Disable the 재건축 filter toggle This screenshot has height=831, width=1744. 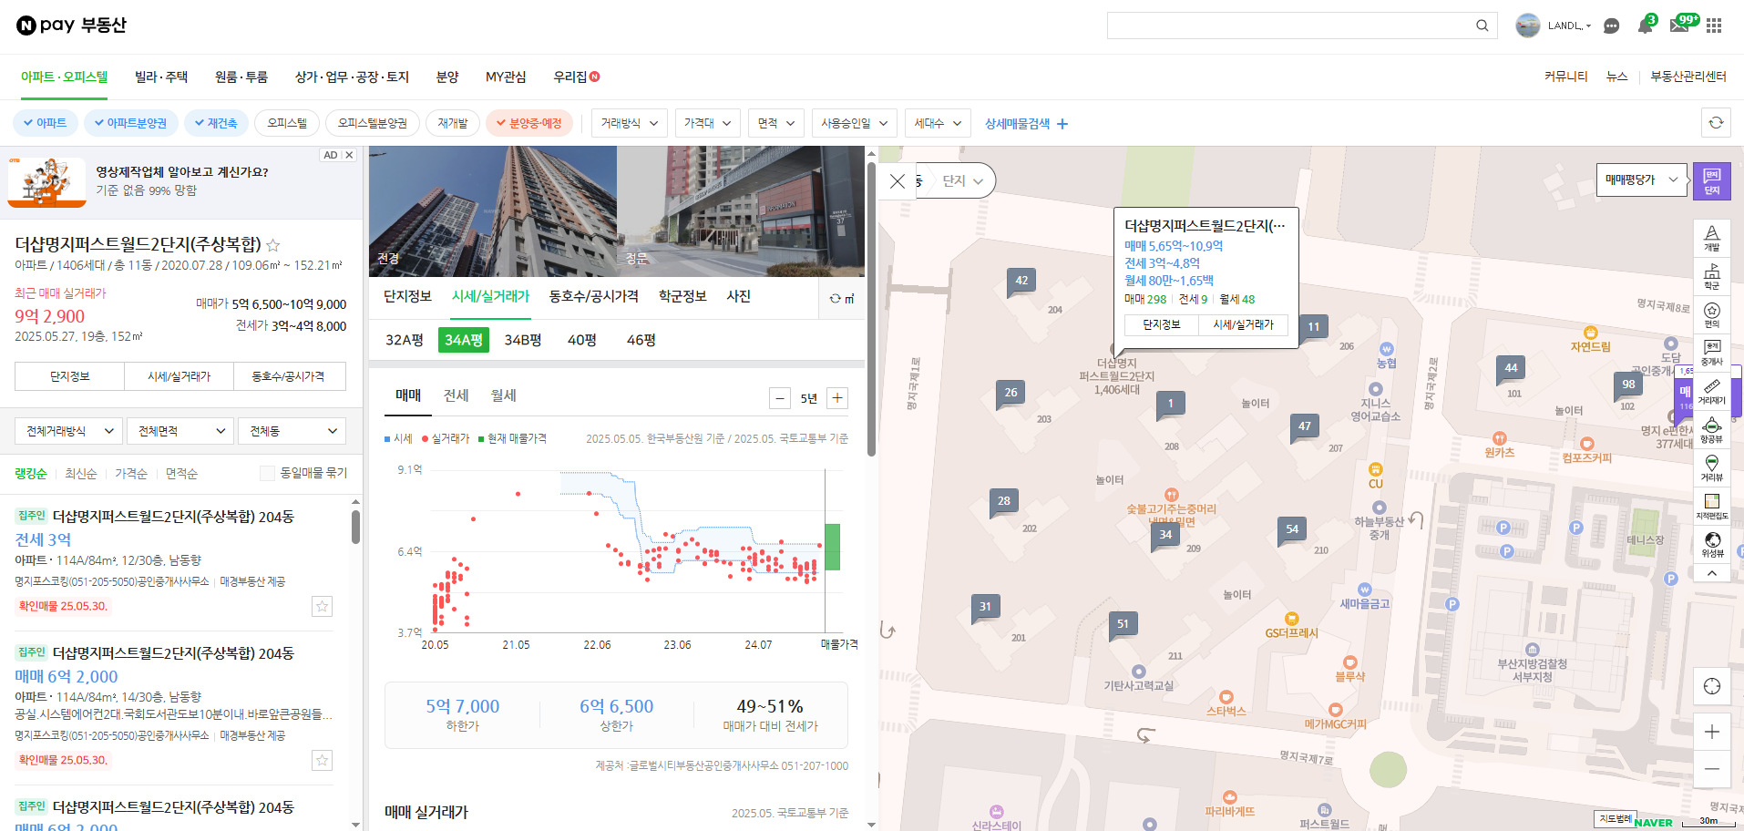[x=216, y=122]
